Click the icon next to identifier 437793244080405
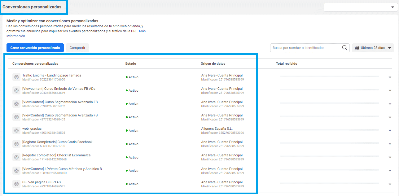 [x=16, y=117]
